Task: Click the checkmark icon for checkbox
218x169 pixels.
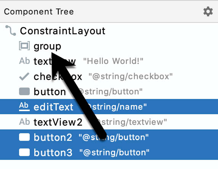Action: pos(24,76)
